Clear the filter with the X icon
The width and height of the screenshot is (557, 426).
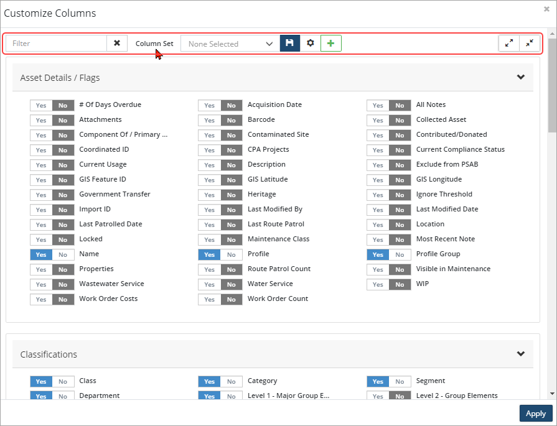[117, 44]
